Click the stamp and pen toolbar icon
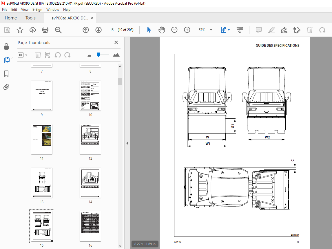The width and height of the screenshot is (332, 249). pyautogui.click(x=297, y=30)
